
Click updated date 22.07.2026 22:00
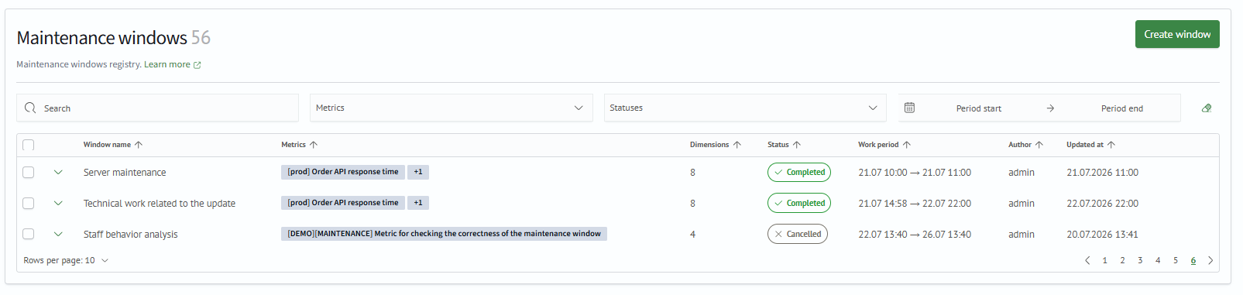(1103, 204)
